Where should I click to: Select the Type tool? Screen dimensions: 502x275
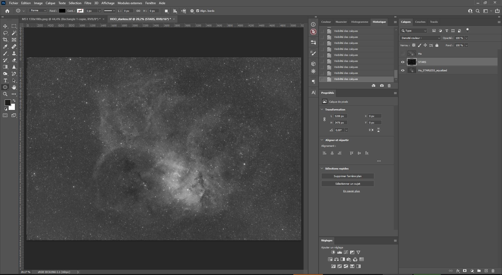point(5,80)
